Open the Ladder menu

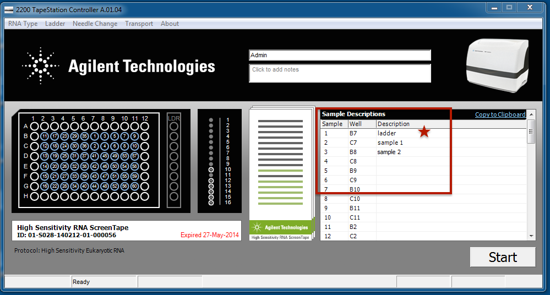(55, 24)
